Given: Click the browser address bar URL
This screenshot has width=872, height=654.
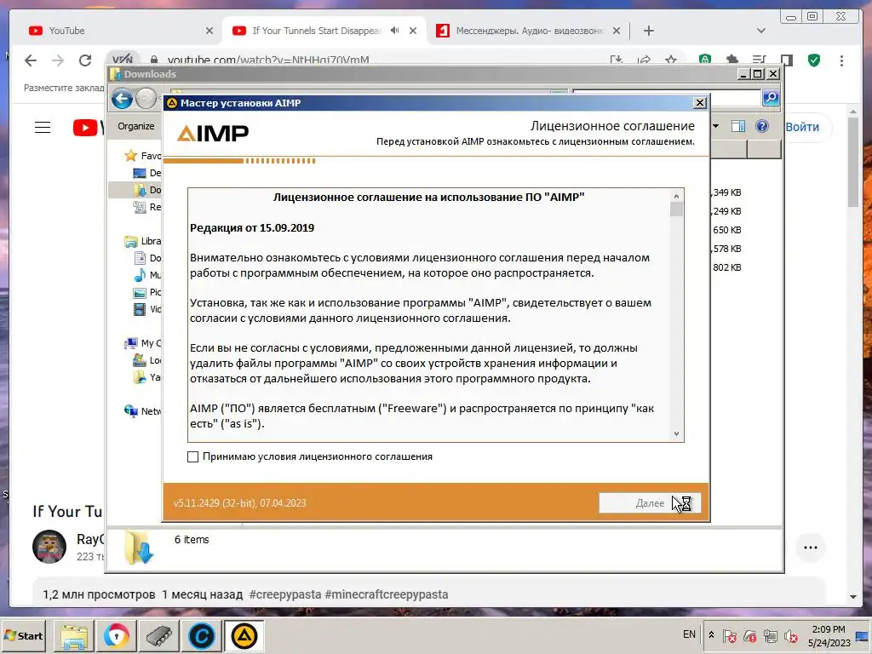Looking at the screenshot, I should [268, 60].
